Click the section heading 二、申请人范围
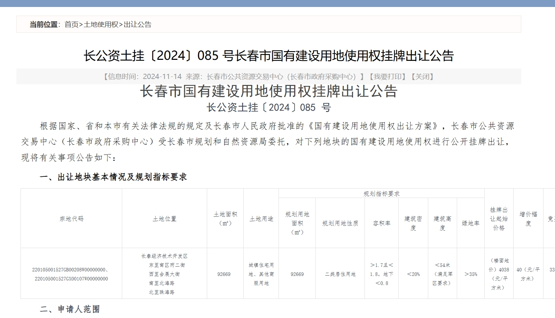Image resolution: width=555 pixels, height=318 pixels. tap(70, 309)
